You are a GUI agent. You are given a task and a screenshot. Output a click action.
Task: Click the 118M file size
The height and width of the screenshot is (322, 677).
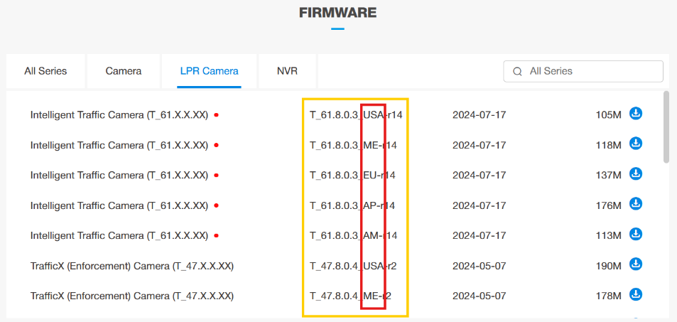(608, 145)
